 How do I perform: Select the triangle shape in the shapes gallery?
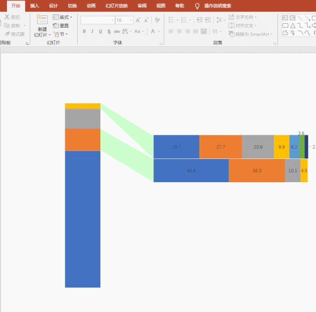(x=293, y=26)
